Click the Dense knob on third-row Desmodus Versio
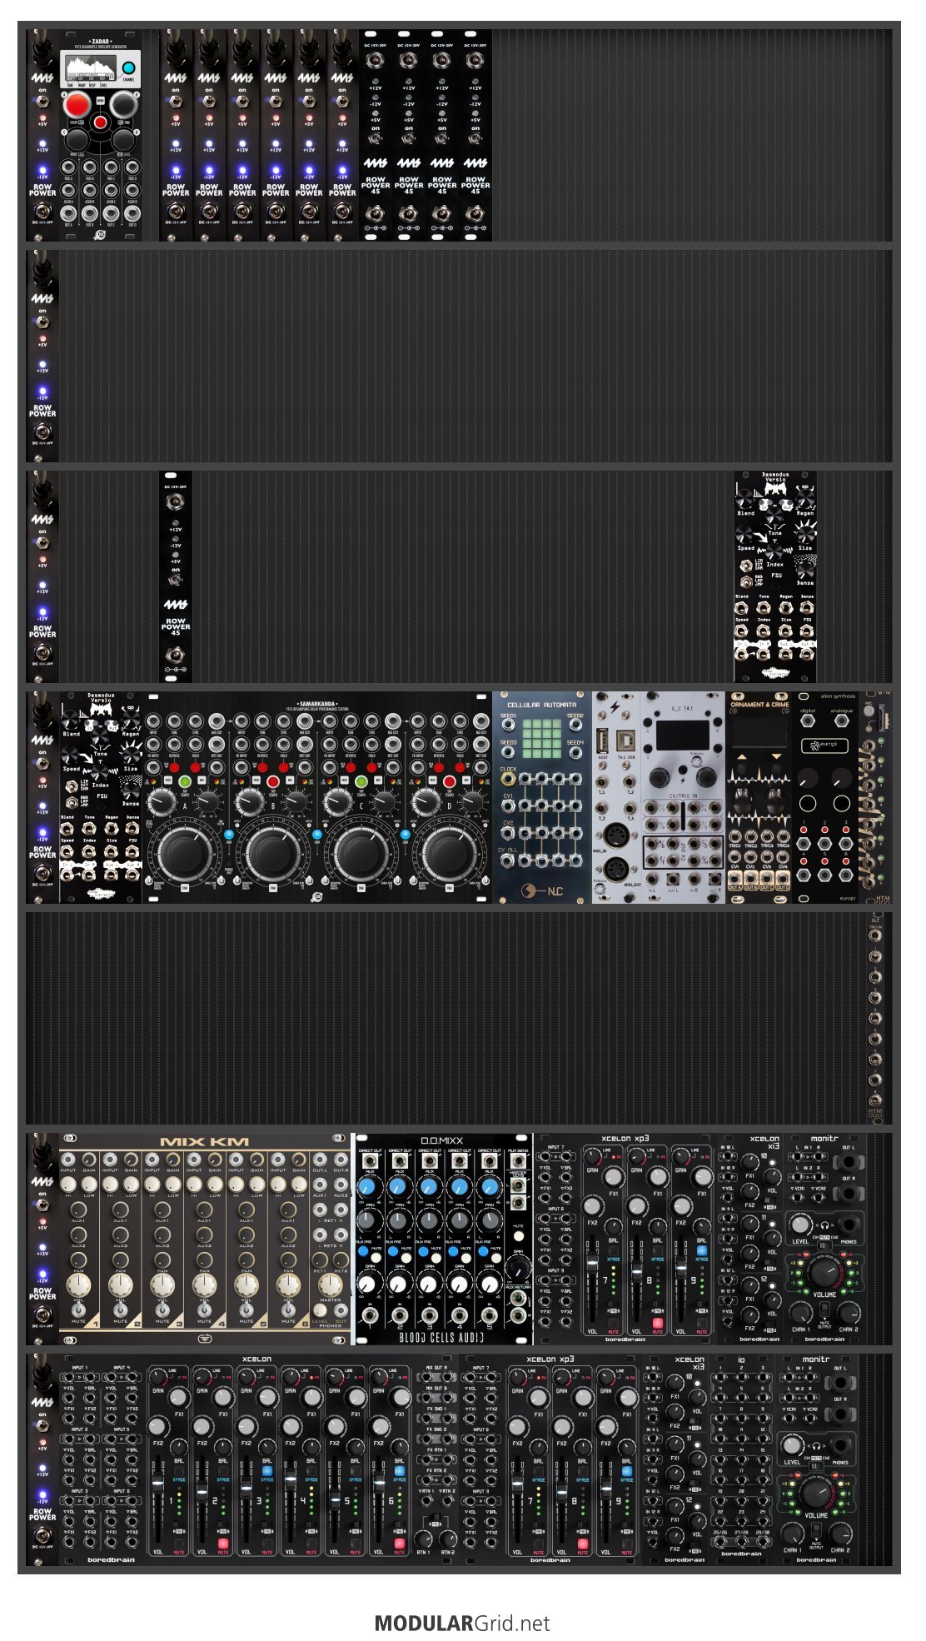Viewport: 926px width, 1641px height. click(x=804, y=569)
